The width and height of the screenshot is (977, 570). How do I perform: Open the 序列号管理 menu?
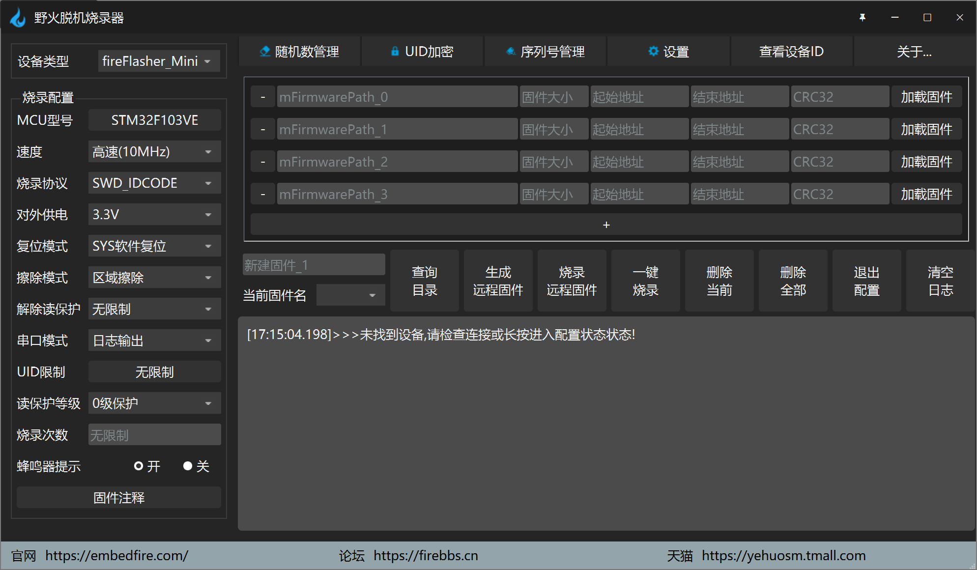pos(546,51)
